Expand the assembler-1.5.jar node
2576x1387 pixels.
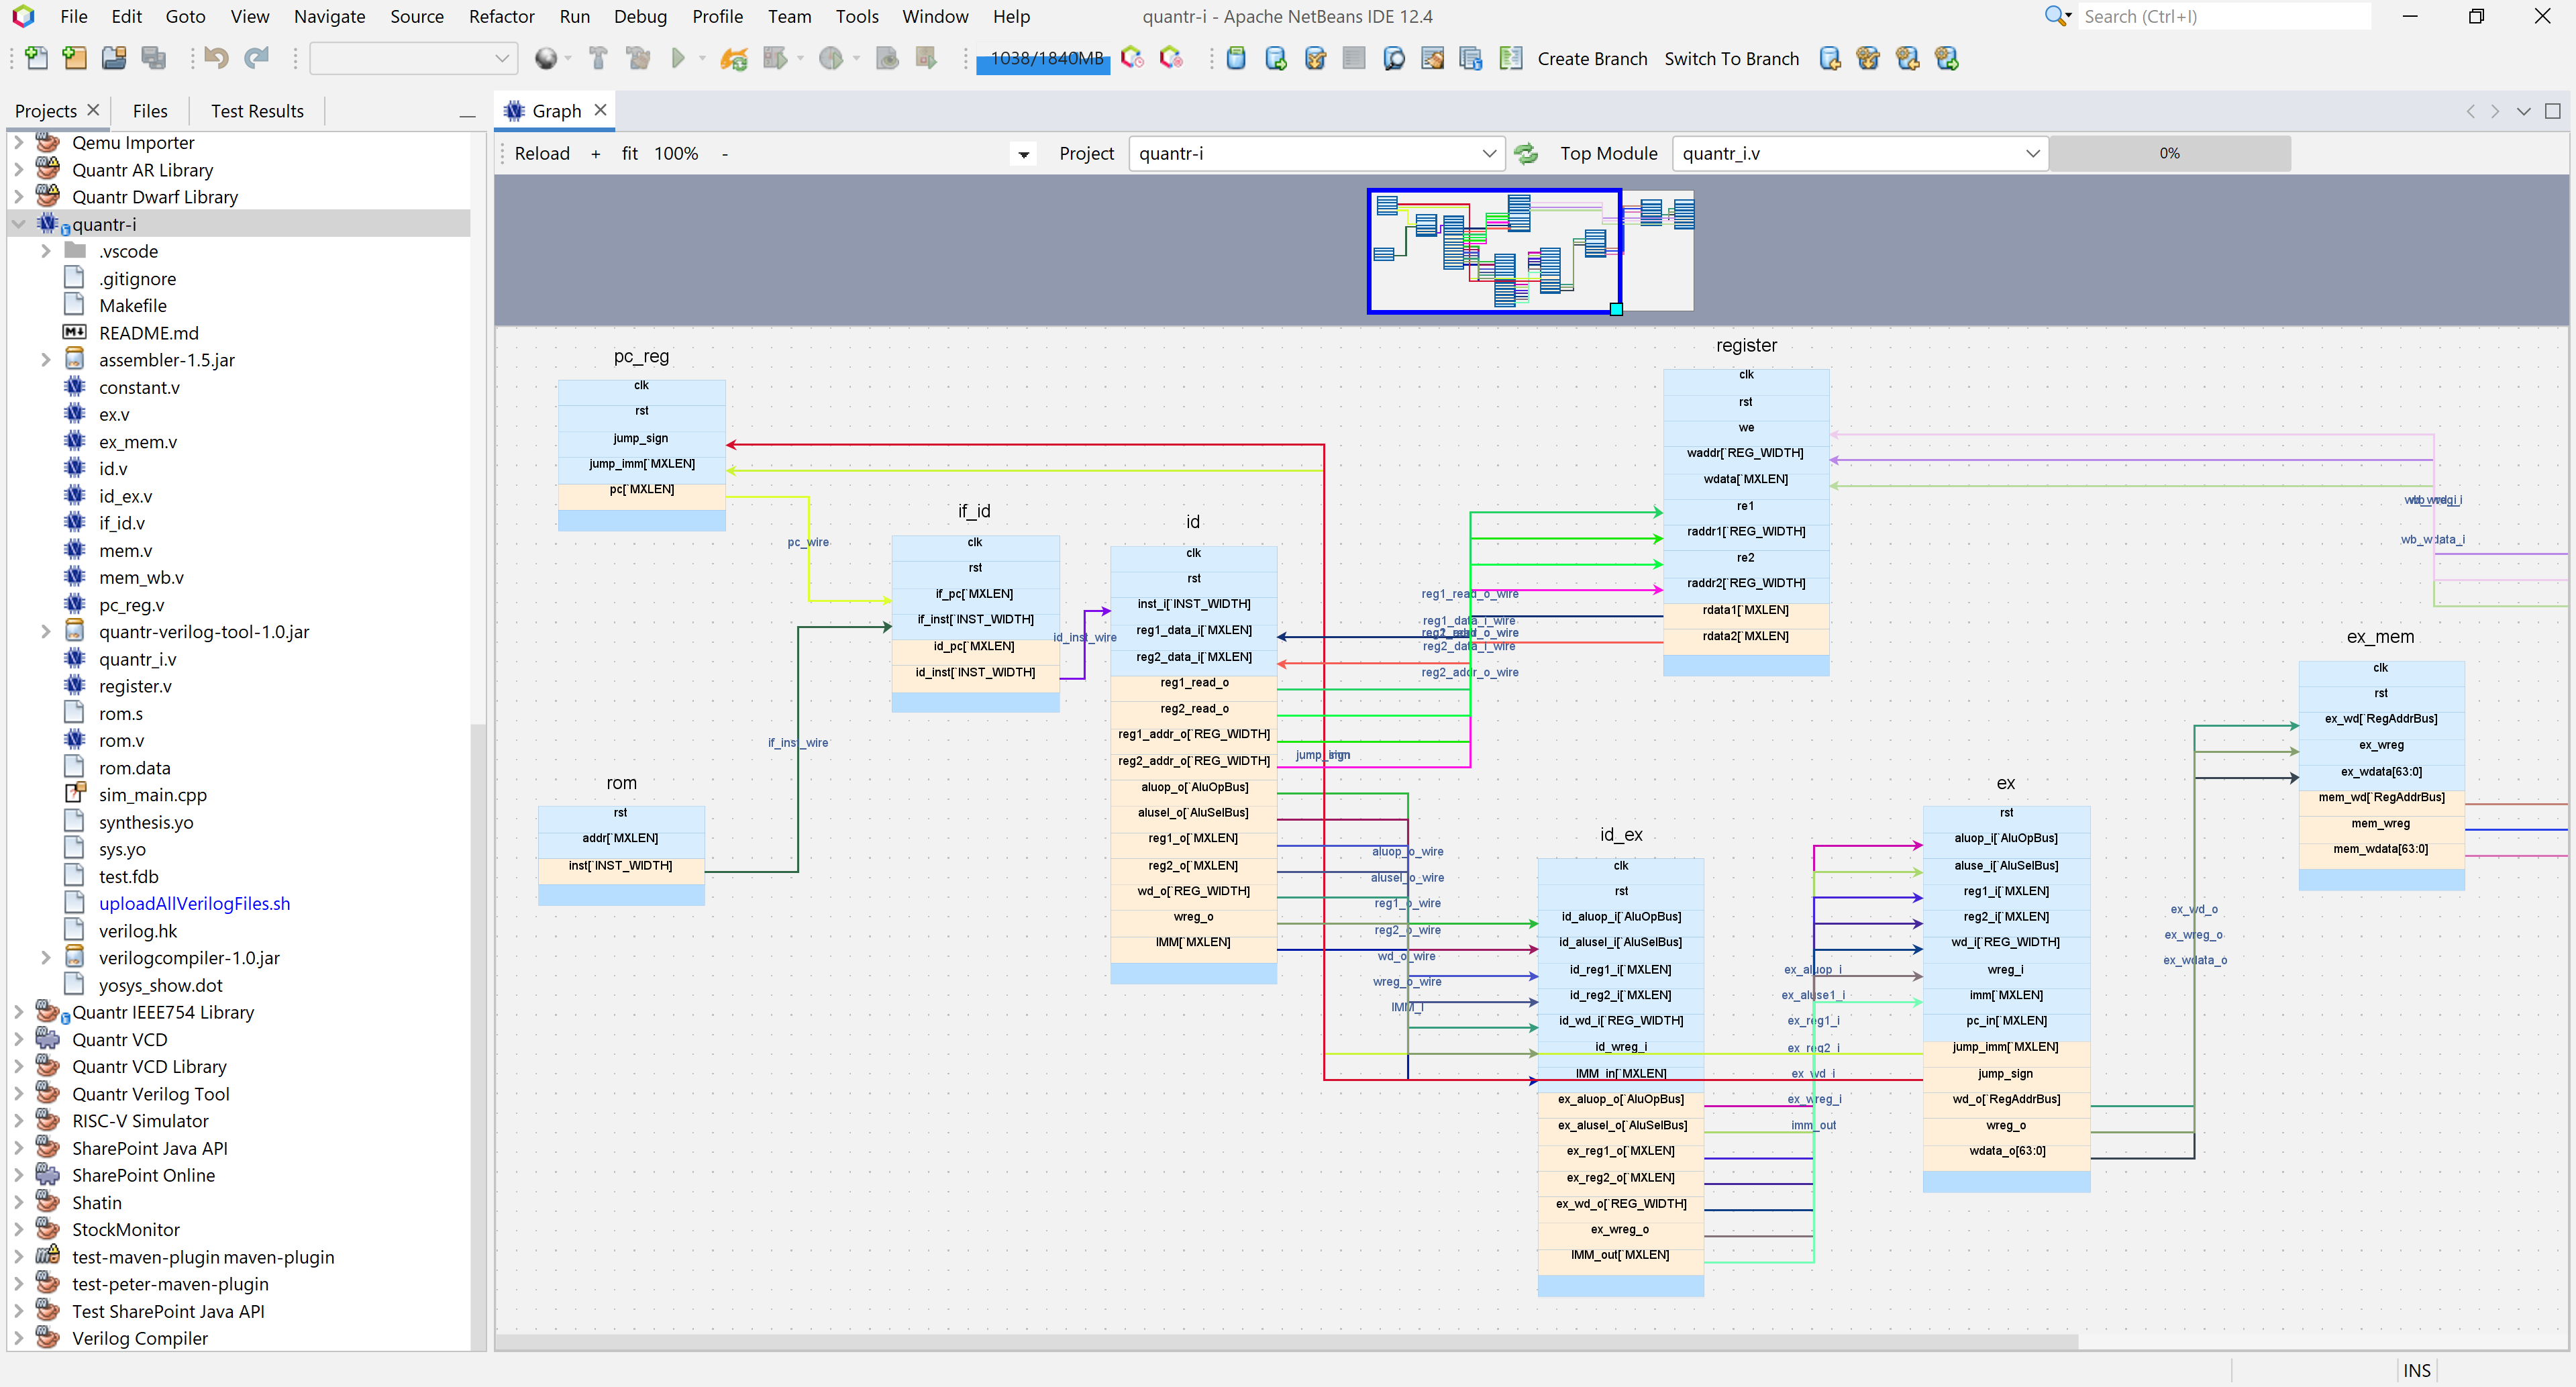click(45, 360)
